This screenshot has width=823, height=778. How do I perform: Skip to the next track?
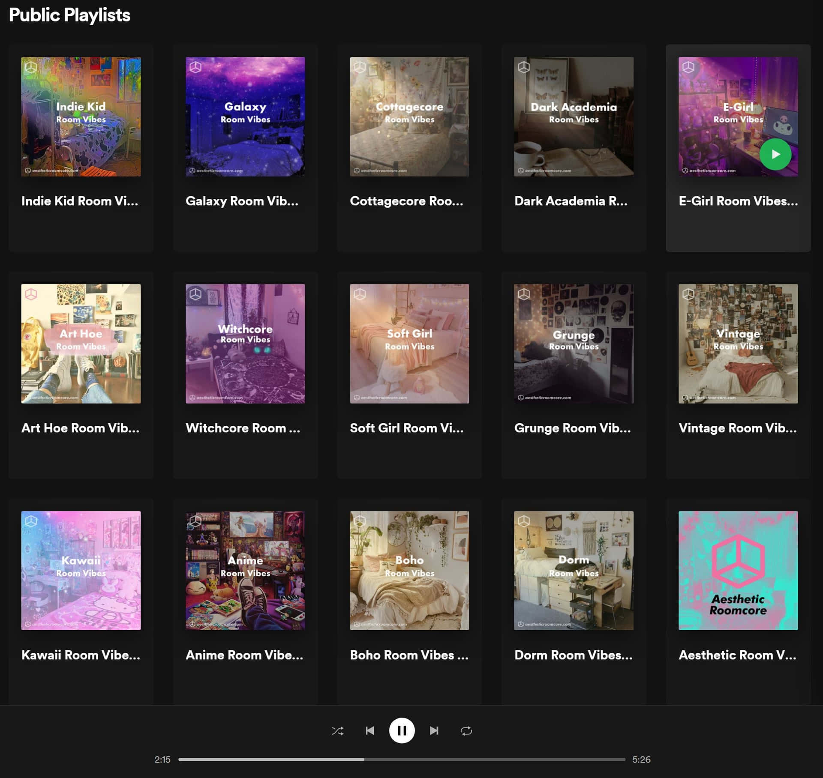click(434, 730)
